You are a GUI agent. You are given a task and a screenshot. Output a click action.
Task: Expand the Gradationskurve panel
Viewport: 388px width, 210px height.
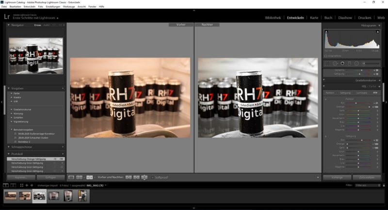pyautogui.click(x=379, y=80)
